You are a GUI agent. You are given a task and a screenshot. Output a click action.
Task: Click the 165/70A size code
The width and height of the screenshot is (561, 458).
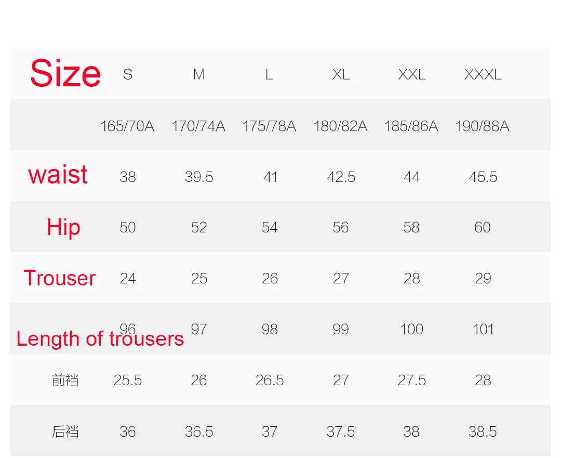(127, 126)
